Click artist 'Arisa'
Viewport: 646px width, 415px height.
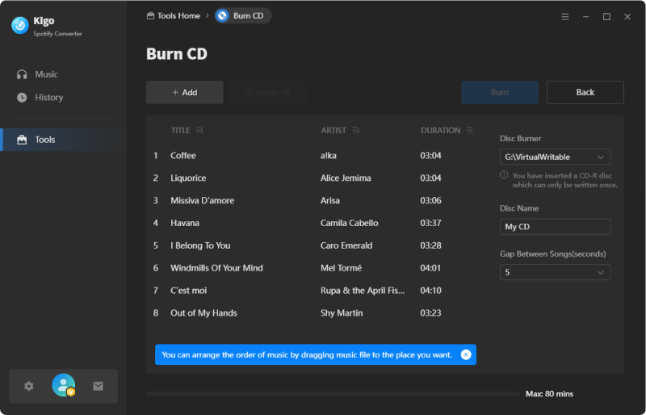(x=330, y=200)
